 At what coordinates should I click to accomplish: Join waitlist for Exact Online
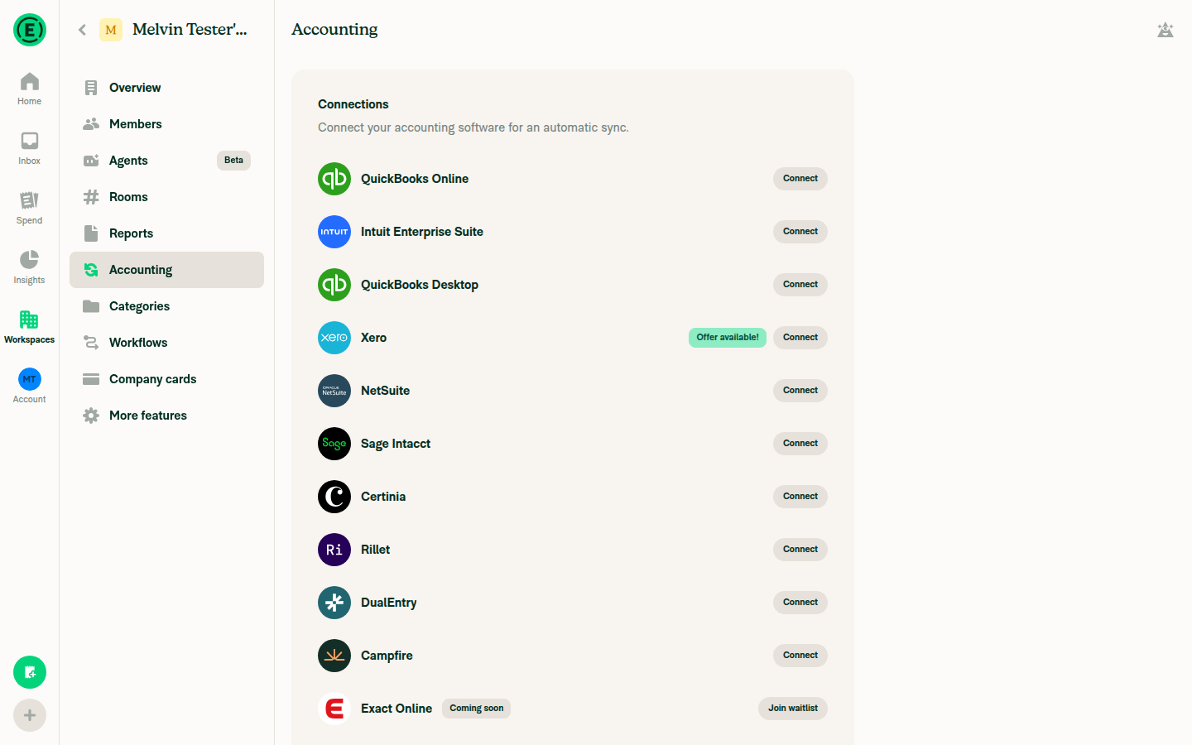point(793,709)
